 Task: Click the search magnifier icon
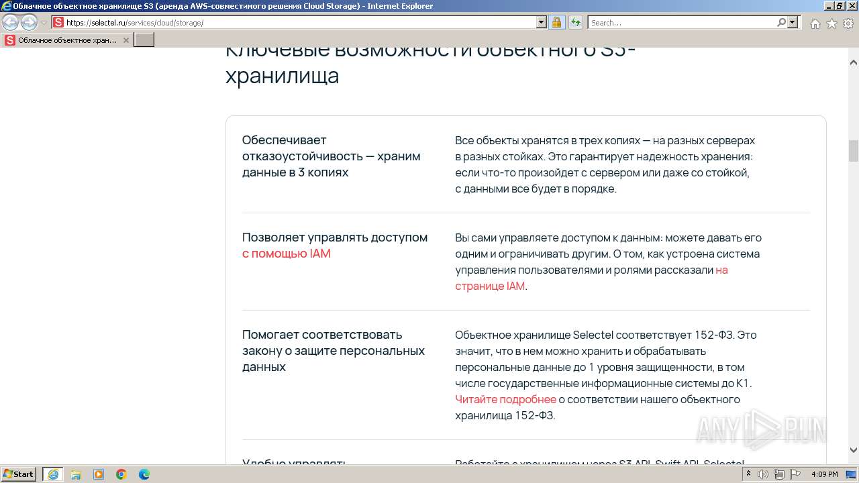pos(781,23)
